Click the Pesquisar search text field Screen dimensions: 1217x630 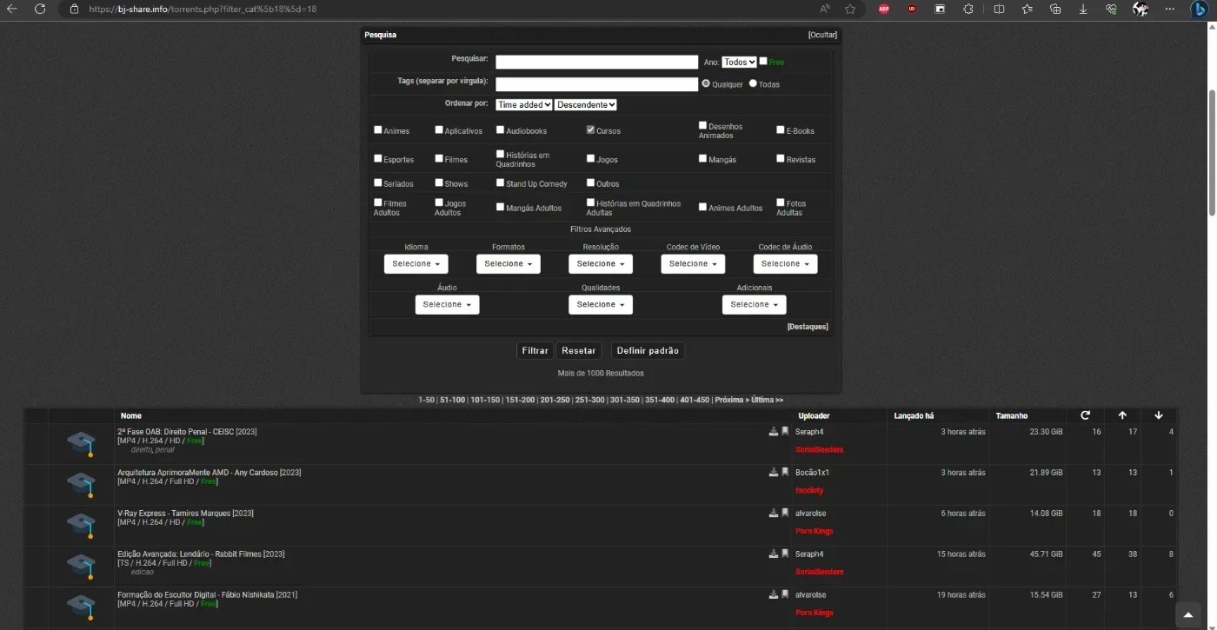[596, 62]
